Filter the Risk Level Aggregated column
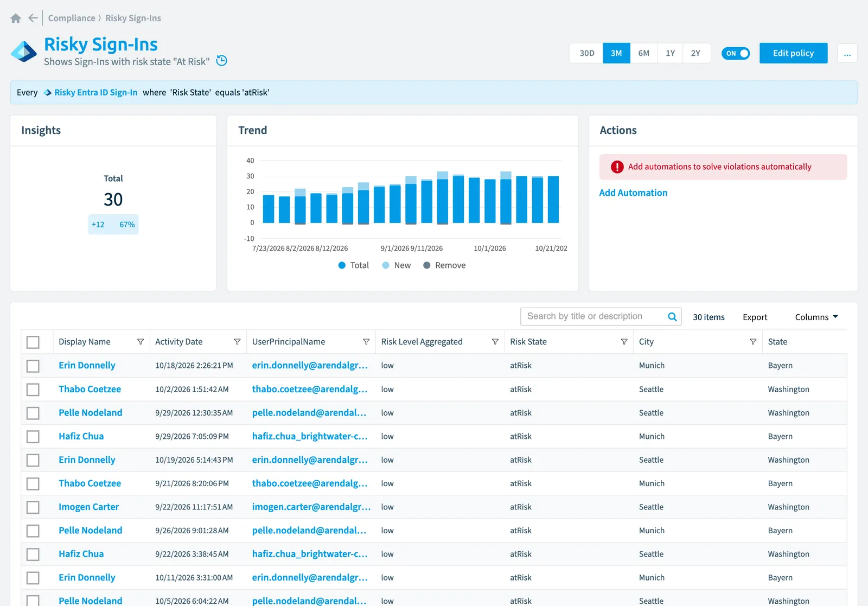868x606 pixels. (495, 342)
